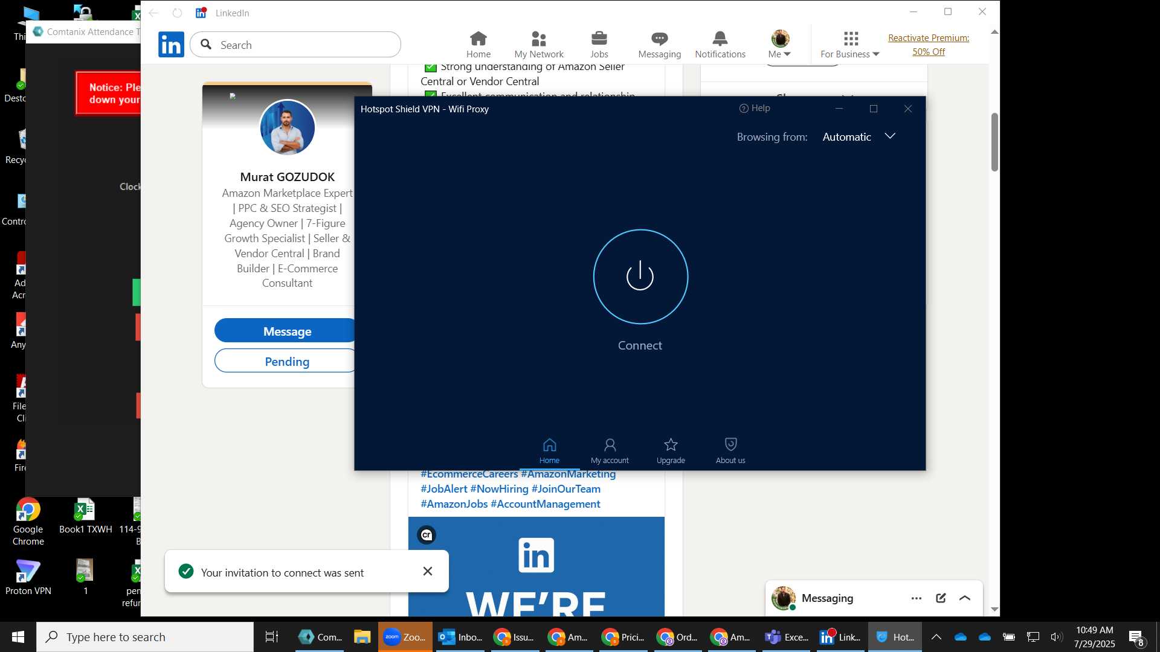
Task: Click Messaging overlay header title
Action: pyautogui.click(x=827, y=598)
